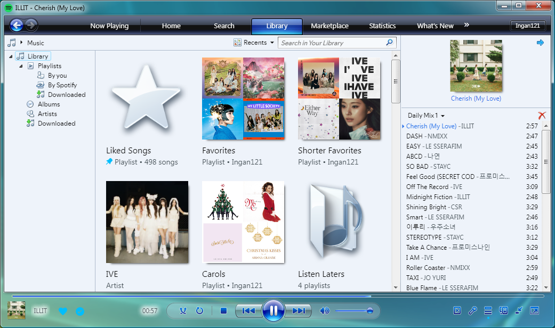The height and width of the screenshot is (328, 555).
Task: Open the What's New tab
Action: 435,26
